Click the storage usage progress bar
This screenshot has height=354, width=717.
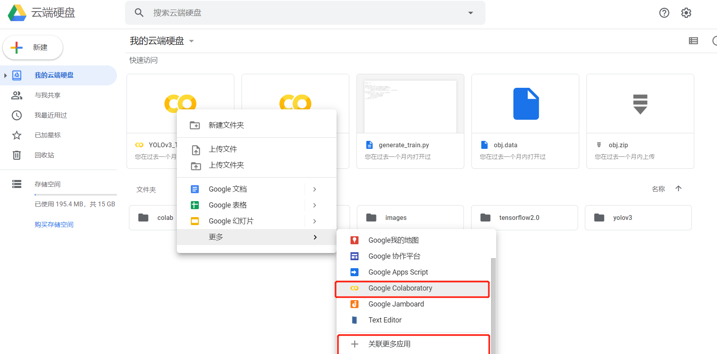[x=76, y=195]
